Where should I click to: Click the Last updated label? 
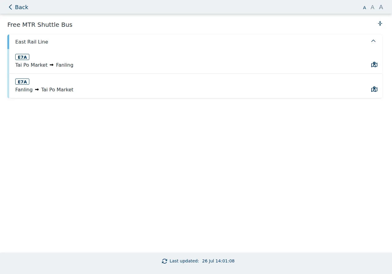(184, 261)
